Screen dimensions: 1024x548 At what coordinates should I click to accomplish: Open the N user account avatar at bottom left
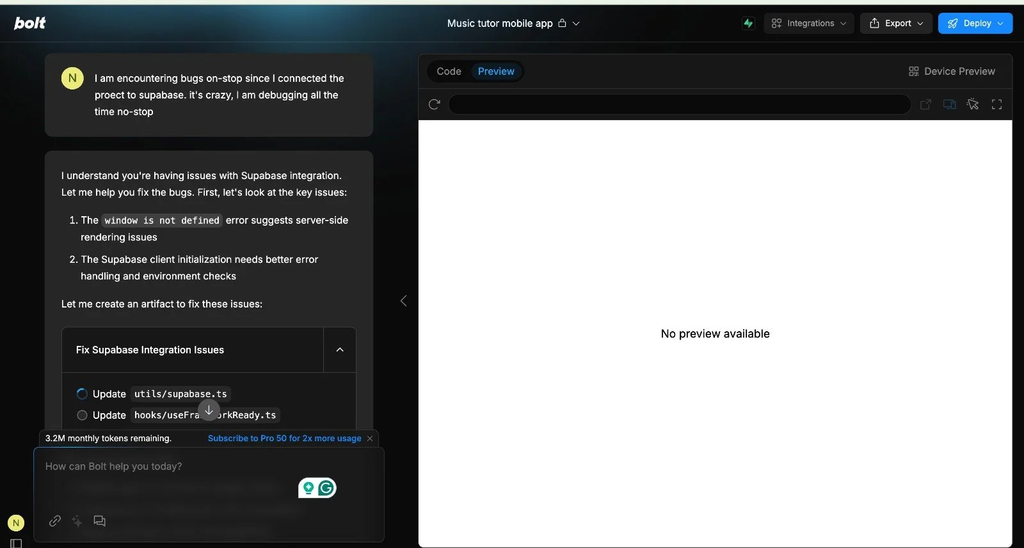click(x=16, y=522)
